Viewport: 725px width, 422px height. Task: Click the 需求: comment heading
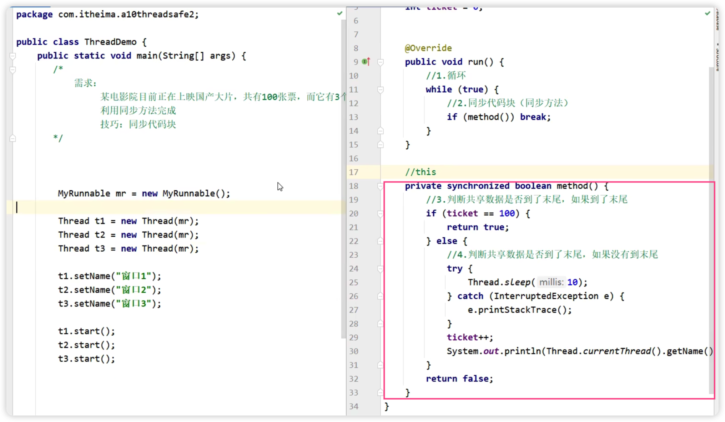point(85,83)
